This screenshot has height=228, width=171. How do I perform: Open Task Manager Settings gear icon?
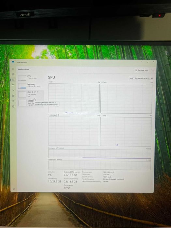pos(14,189)
